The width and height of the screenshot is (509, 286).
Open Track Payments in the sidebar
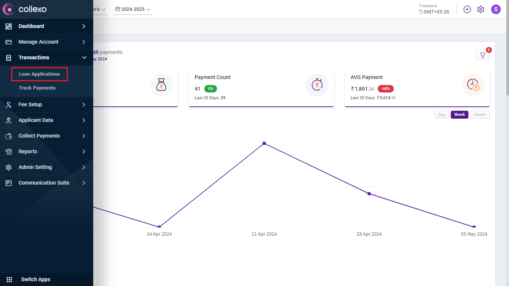click(x=37, y=88)
